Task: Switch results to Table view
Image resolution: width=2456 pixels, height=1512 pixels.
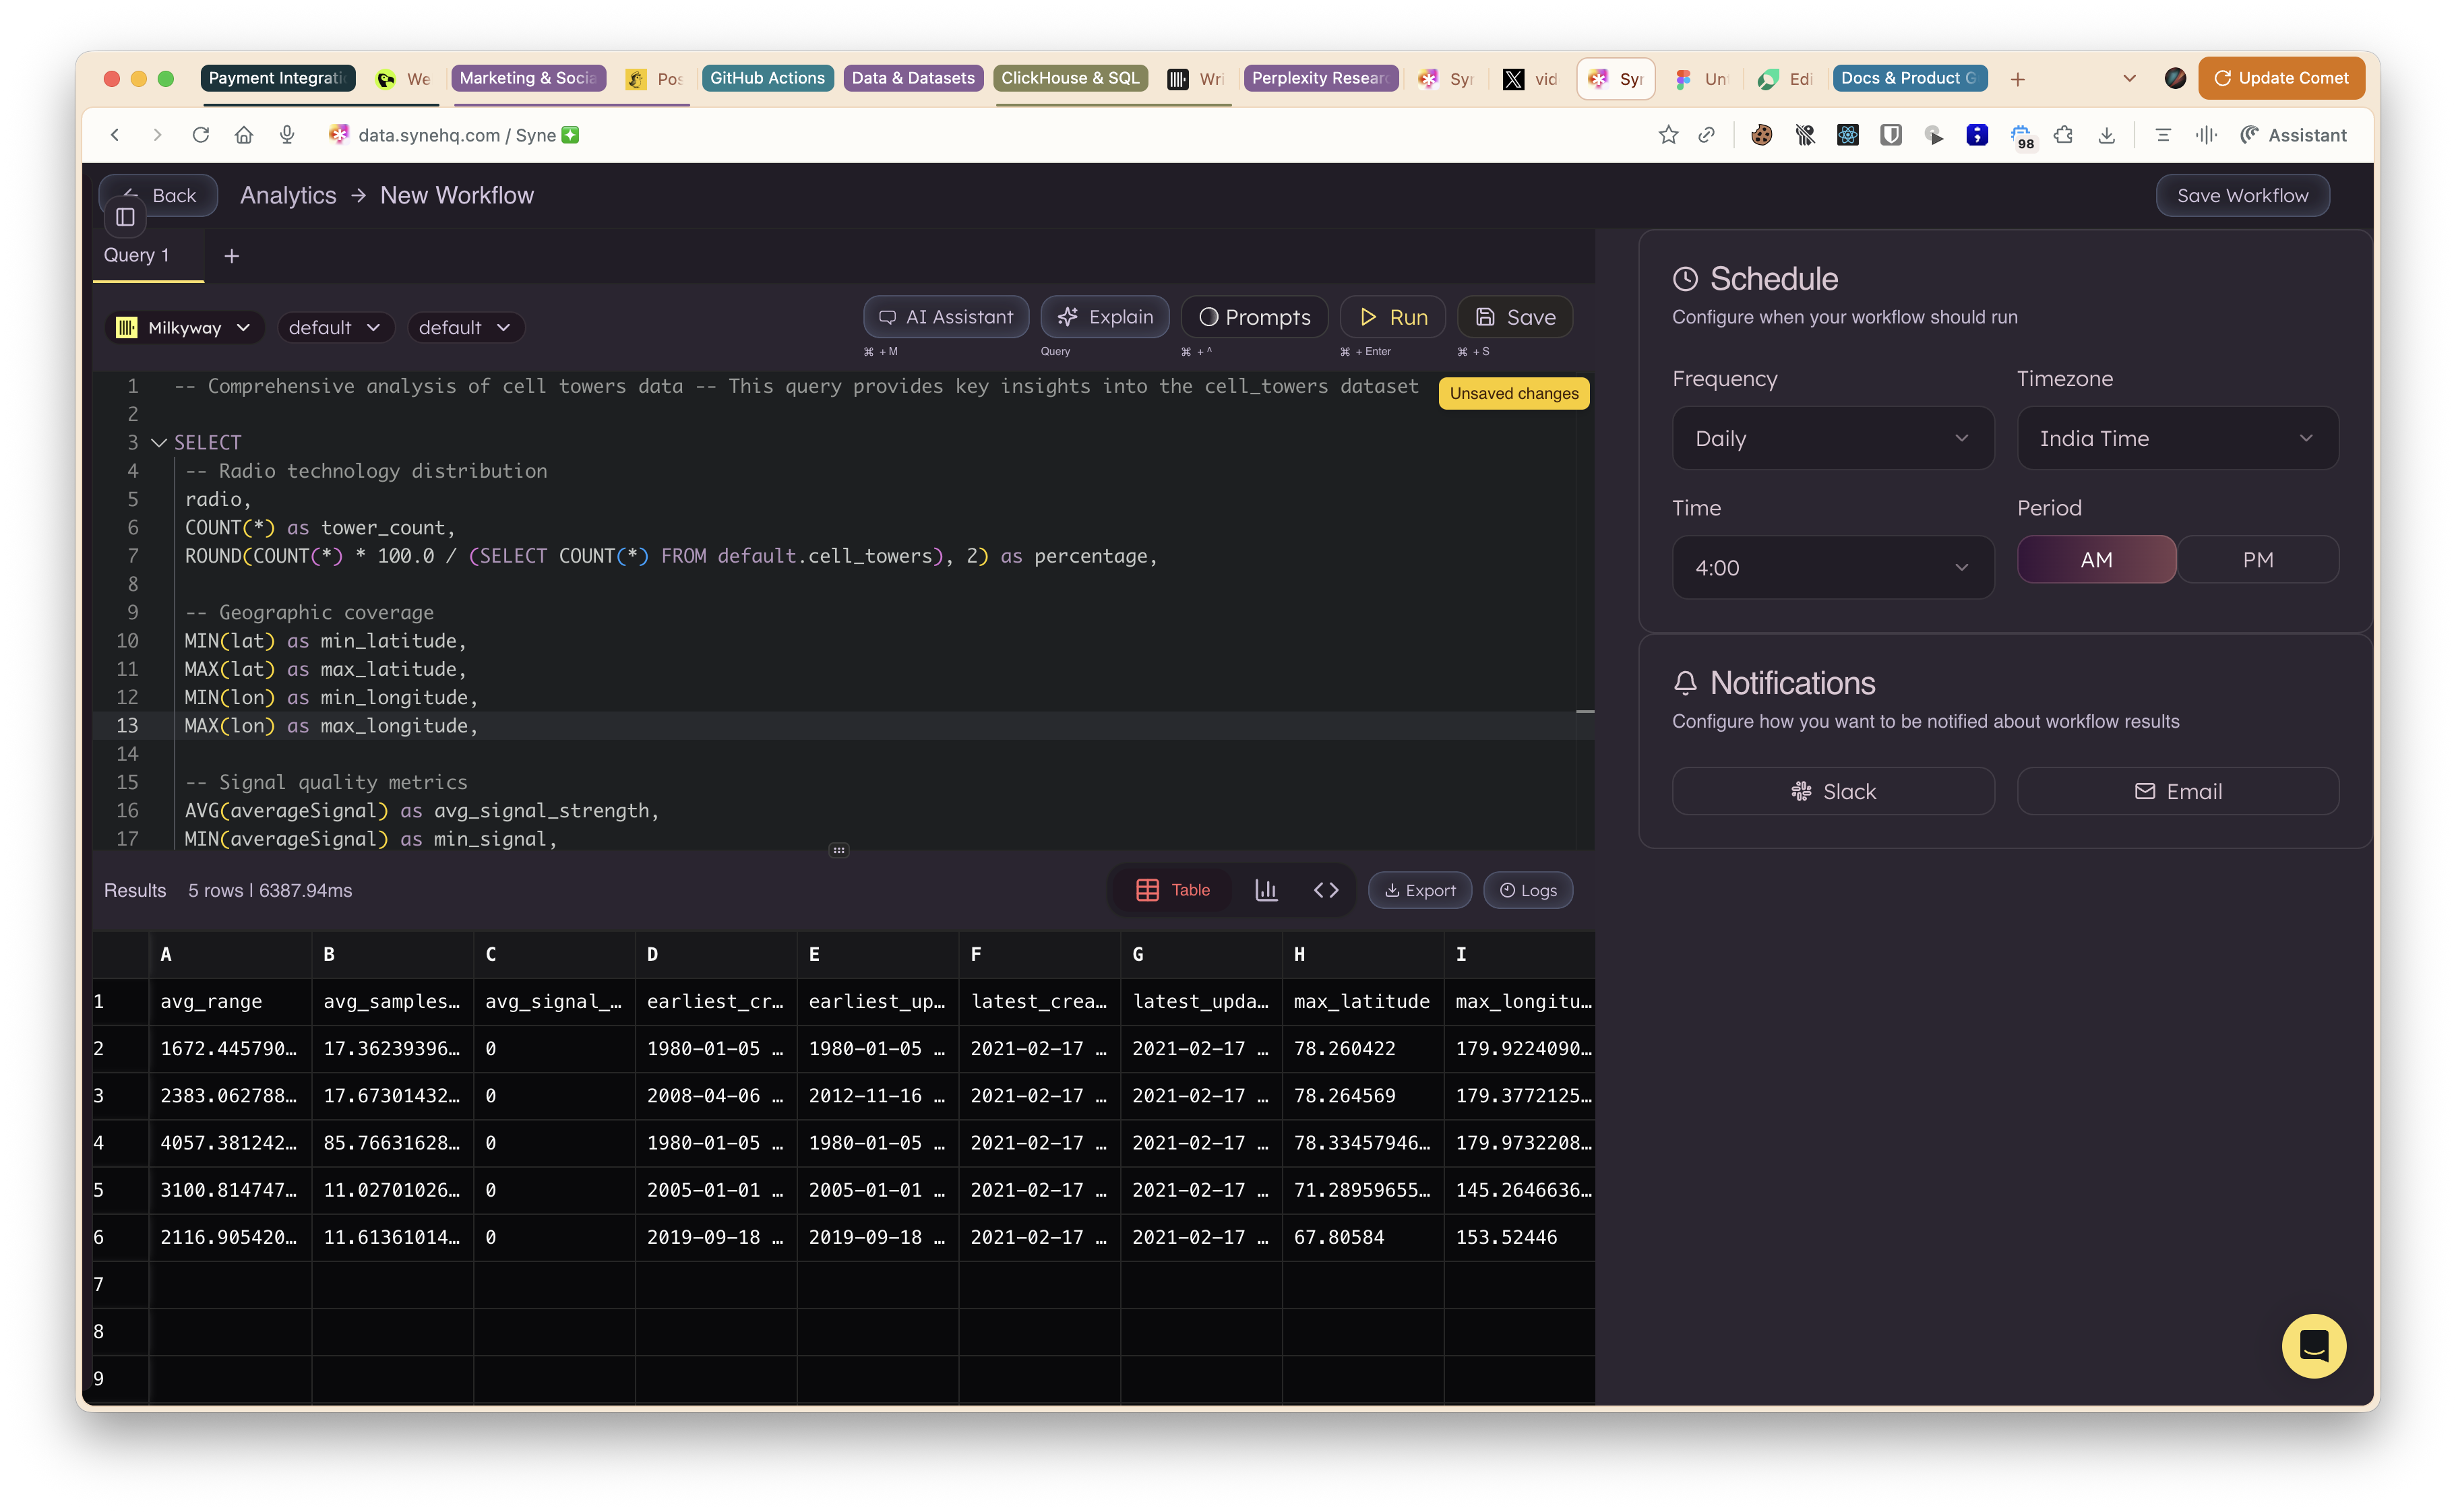Action: pyautogui.click(x=1173, y=890)
